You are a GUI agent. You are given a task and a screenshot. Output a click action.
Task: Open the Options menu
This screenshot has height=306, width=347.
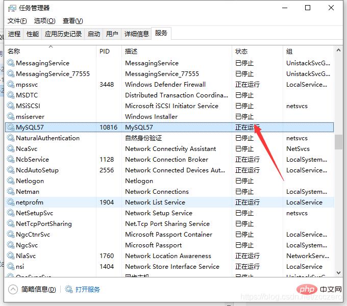click(44, 21)
